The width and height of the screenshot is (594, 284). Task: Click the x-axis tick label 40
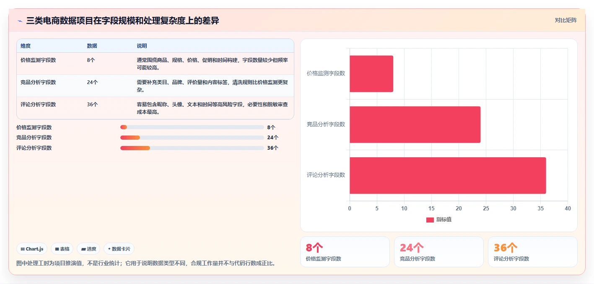[568, 208]
